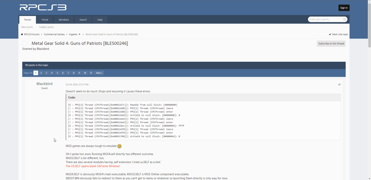Click the RPCS3 logo
Screen dimensions: 371x180
coord(43,7)
